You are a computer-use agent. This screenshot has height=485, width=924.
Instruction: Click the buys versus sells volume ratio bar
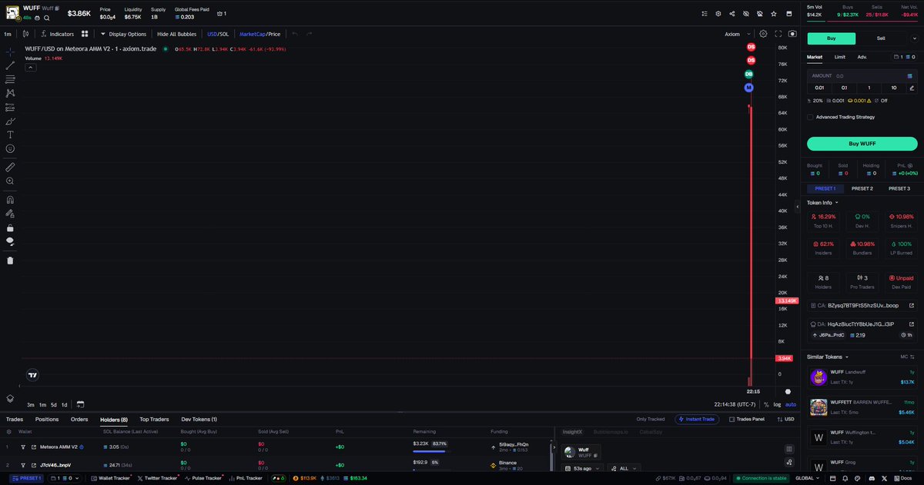[862, 22]
